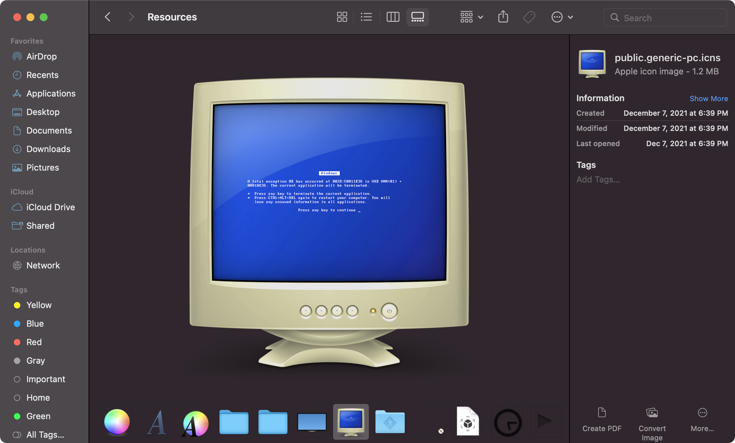Select 3D cube document thumbnail
735x443 pixels.
pyautogui.click(x=468, y=422)
